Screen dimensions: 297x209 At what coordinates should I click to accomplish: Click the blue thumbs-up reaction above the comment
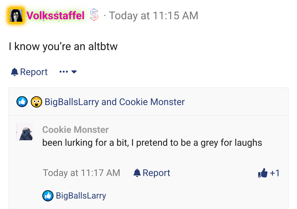[22, 102]
